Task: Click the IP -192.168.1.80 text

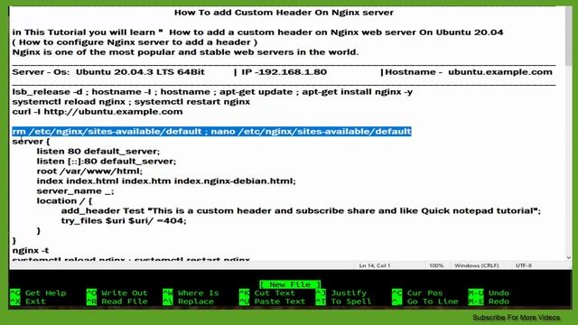Action: tap(284, 72)
